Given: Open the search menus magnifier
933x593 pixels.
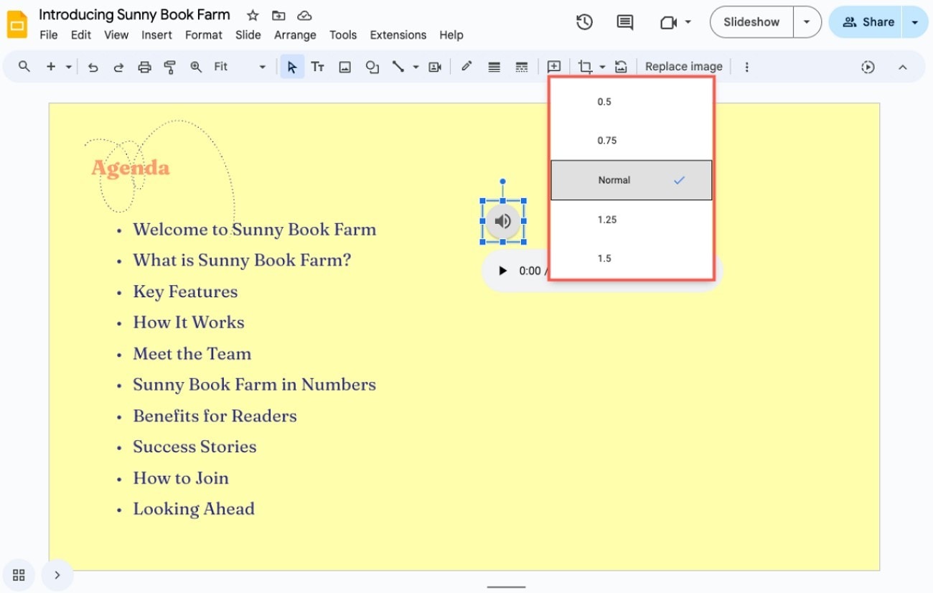Looking at the screenshot, I should point(24,67).
